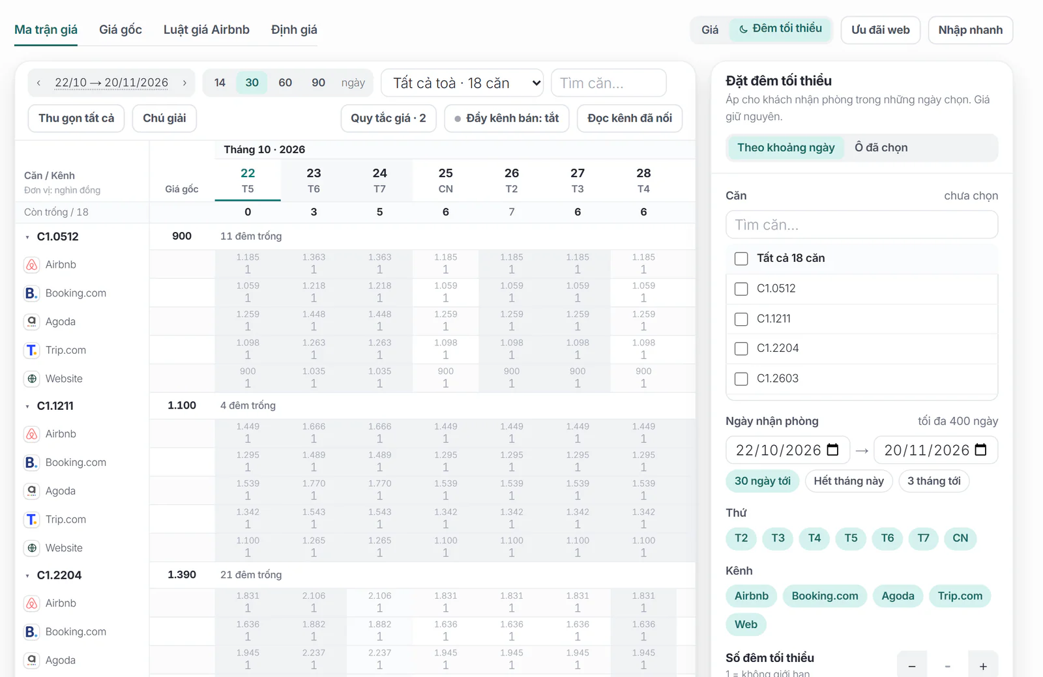Click the Agoda icon under C1.1211
This screenshot has height=677, width=1043.
(x=32, y=491)
